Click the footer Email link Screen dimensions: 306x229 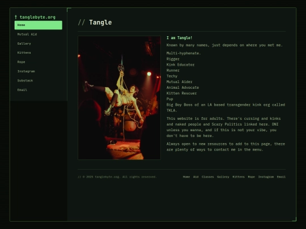[x=281, y=177]
